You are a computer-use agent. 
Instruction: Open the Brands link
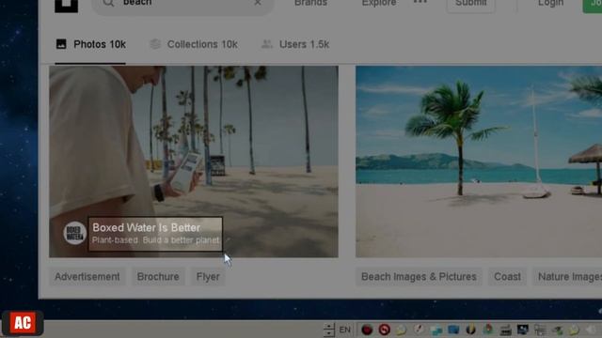coord(310,3)
